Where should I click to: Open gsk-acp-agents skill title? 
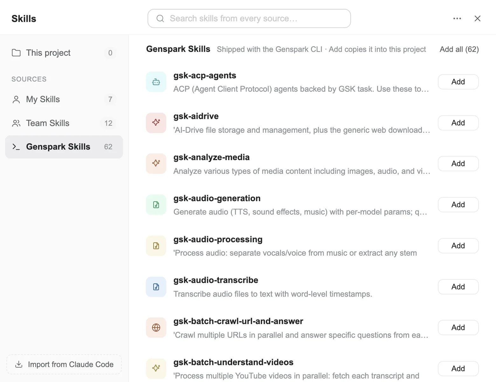(x=205, y=75)
